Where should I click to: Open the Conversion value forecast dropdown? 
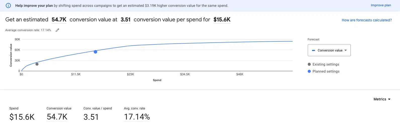coord(329,50)
